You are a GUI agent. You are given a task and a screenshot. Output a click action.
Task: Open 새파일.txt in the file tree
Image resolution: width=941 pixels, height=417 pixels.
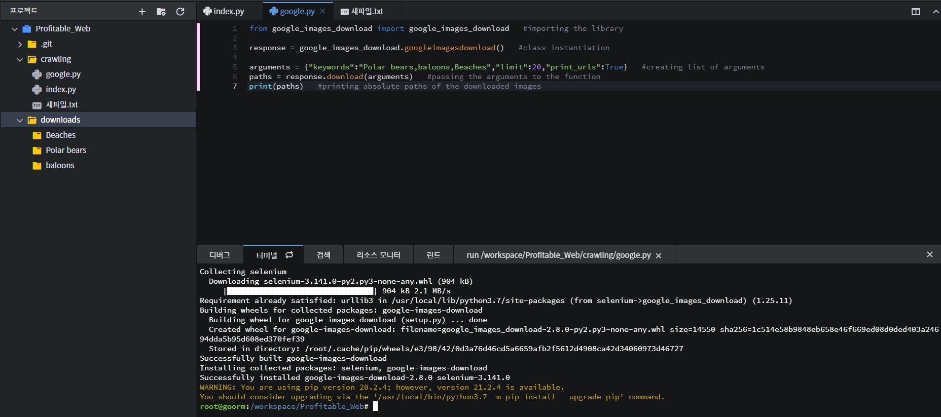tap(62, 105)
